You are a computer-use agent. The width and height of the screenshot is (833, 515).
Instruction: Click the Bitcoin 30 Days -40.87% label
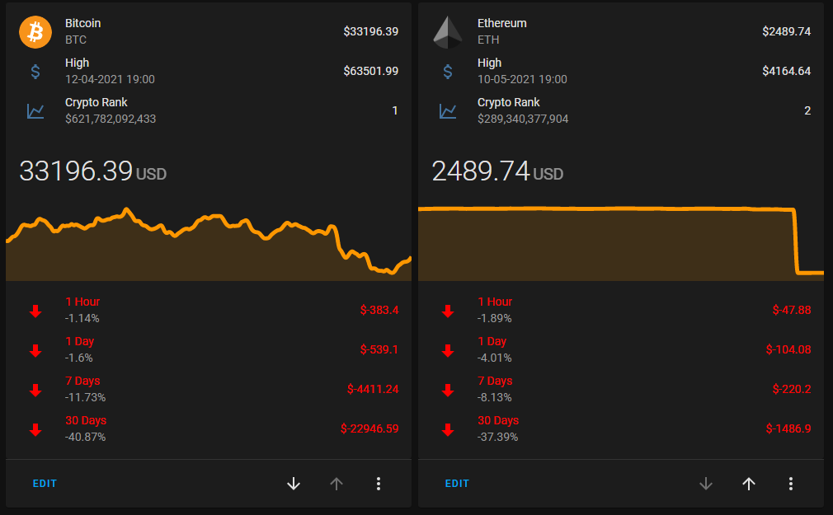[86, 429]
